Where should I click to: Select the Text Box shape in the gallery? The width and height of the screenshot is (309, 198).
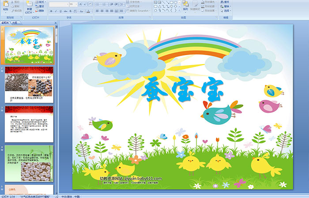(155, 2)
